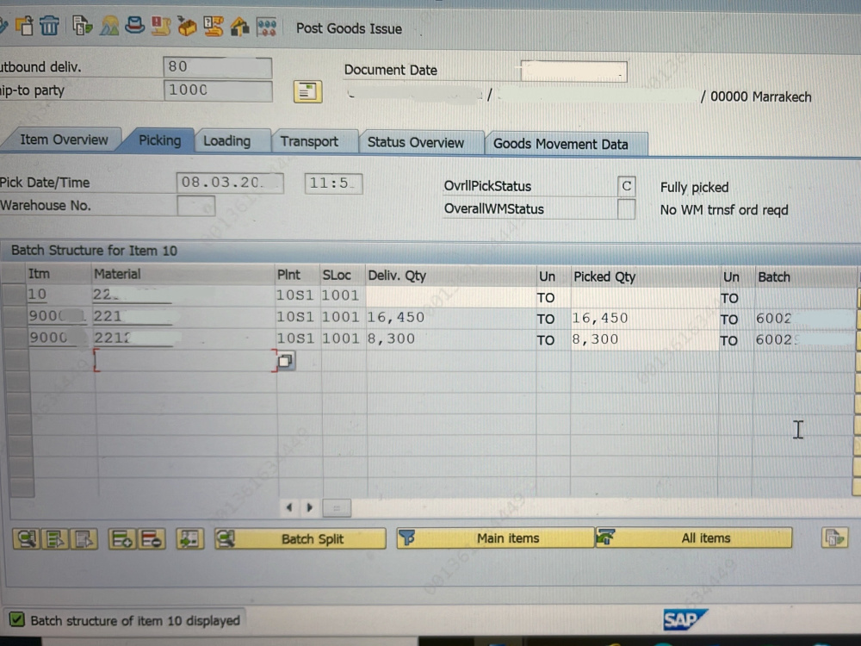Click the table scroll right arrow
The image size is (861, 646).
[x=309, y=507]
